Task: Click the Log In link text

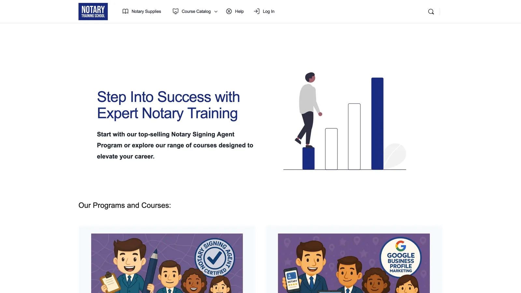Action: pos(269,11)
